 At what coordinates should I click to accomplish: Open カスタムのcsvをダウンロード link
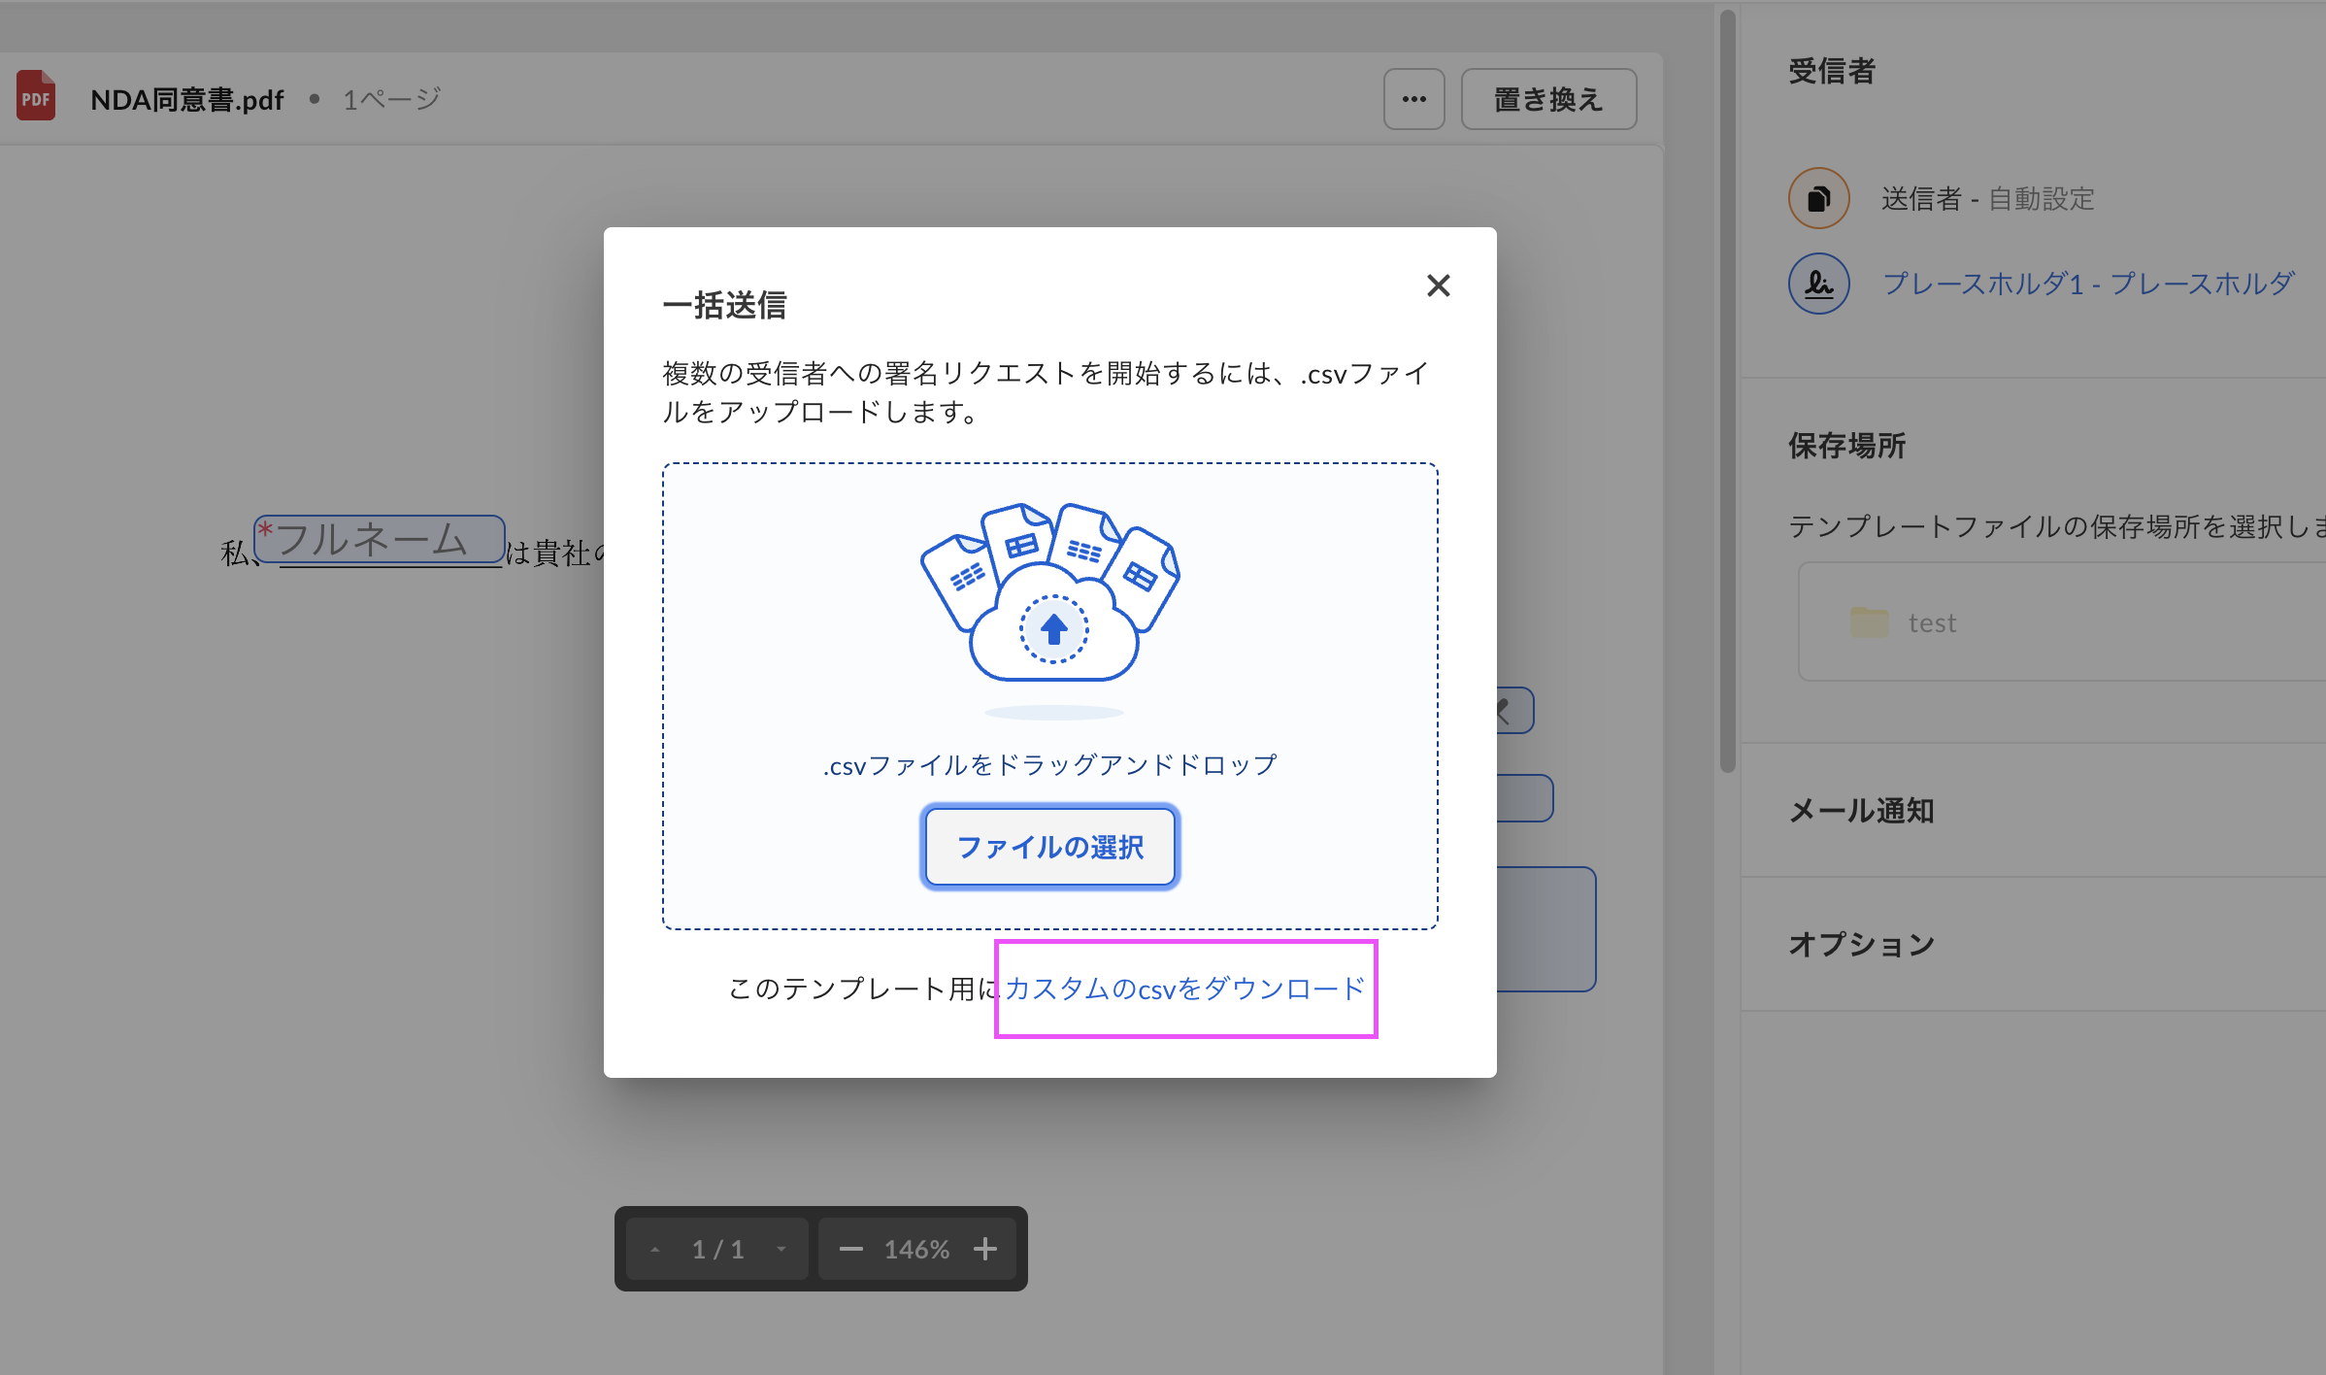coord(1184,989)
